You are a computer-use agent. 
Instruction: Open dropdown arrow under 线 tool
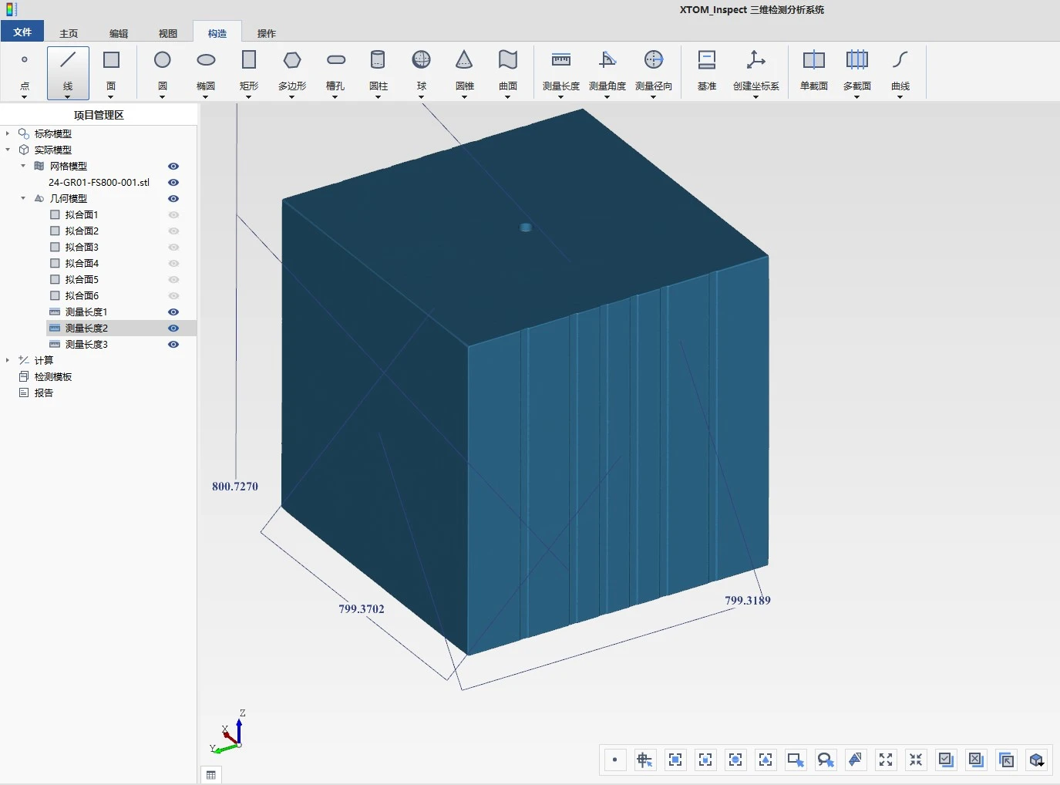coord(68,96)
